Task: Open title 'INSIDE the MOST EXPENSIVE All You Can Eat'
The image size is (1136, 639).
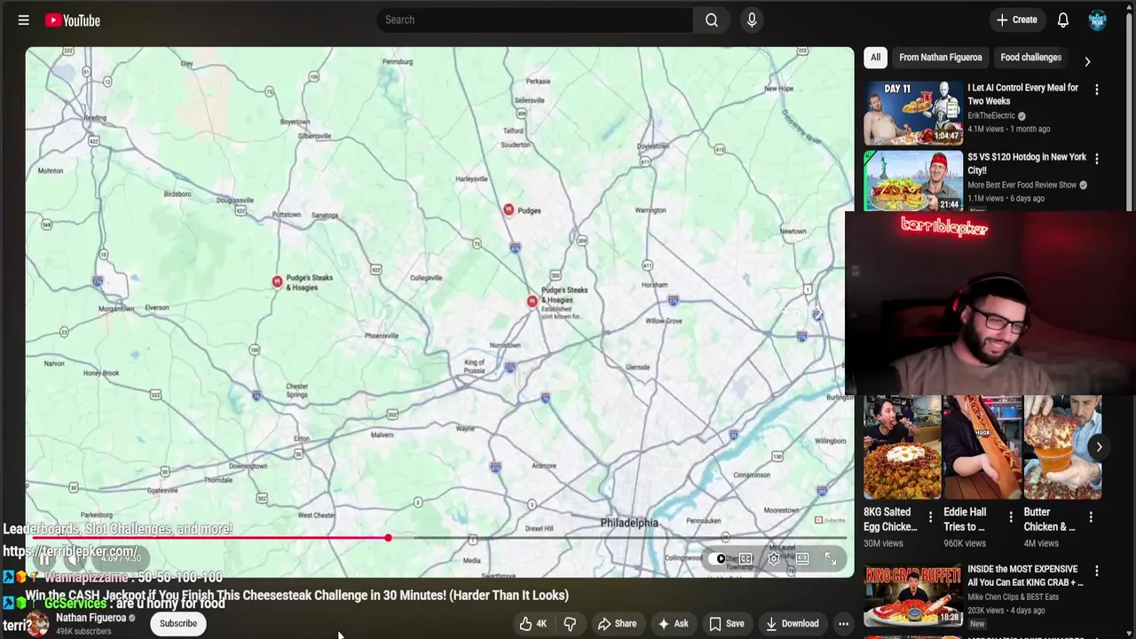Action: [1026, 576]
